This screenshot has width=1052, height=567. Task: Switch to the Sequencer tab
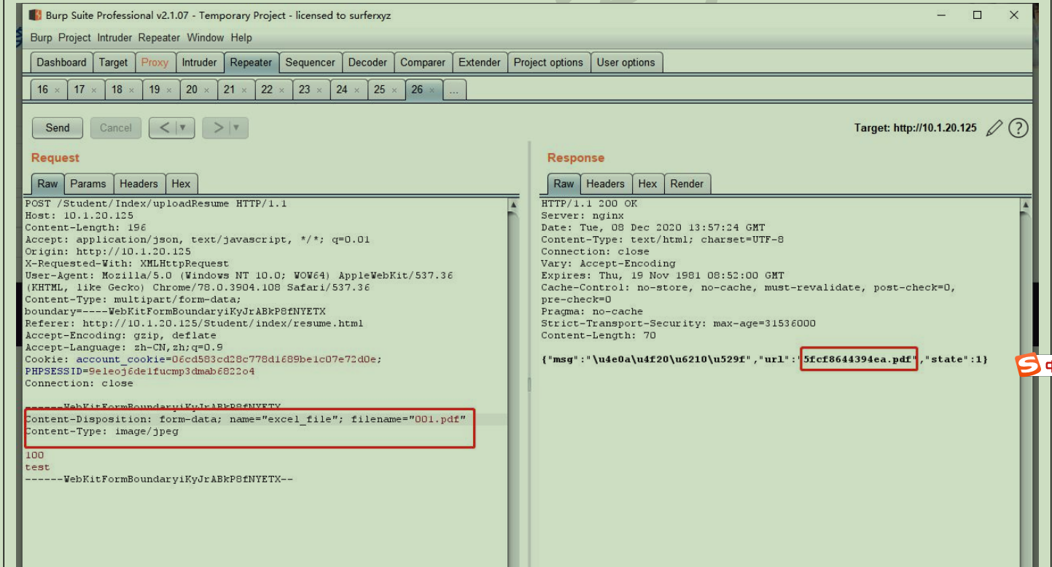[x=310, y=63]
